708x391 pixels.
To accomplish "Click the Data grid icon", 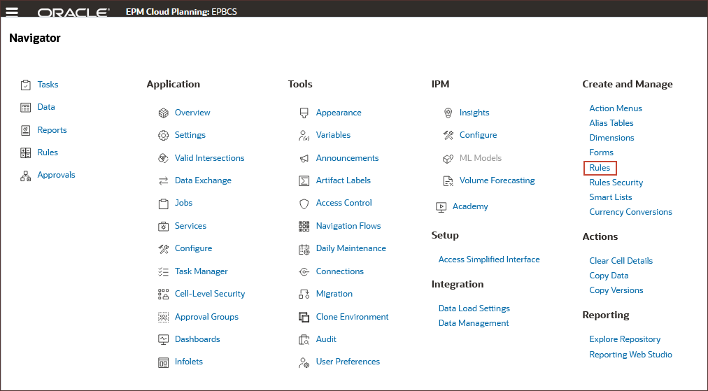I will [26, 108].
